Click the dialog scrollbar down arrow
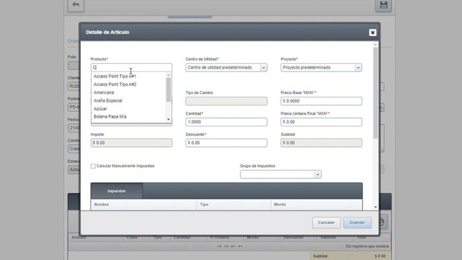This screenshot has width=462, height=260. coord(376,207)
